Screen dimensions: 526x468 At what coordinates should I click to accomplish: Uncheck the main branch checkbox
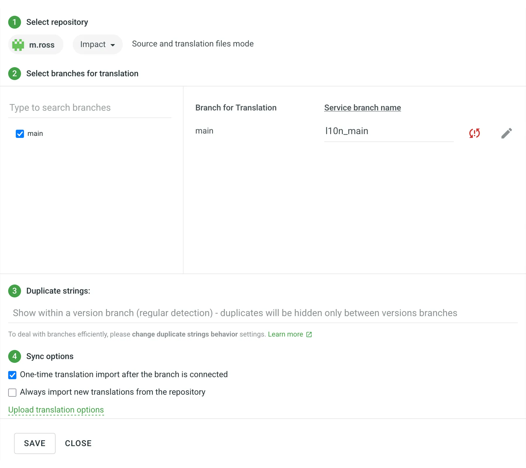point(20,134)
